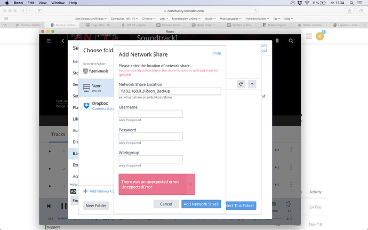368x230 pixels.
Task: Click into the Username field
Action: (151, 114)
